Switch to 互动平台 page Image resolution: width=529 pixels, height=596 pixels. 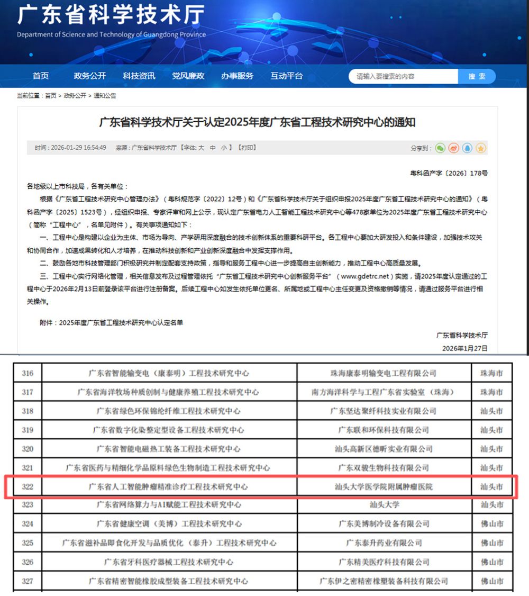[x=287, y=76]
